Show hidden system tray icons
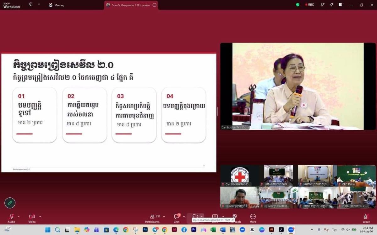This screenshot has height=235, width=377. tap(312, 230)
